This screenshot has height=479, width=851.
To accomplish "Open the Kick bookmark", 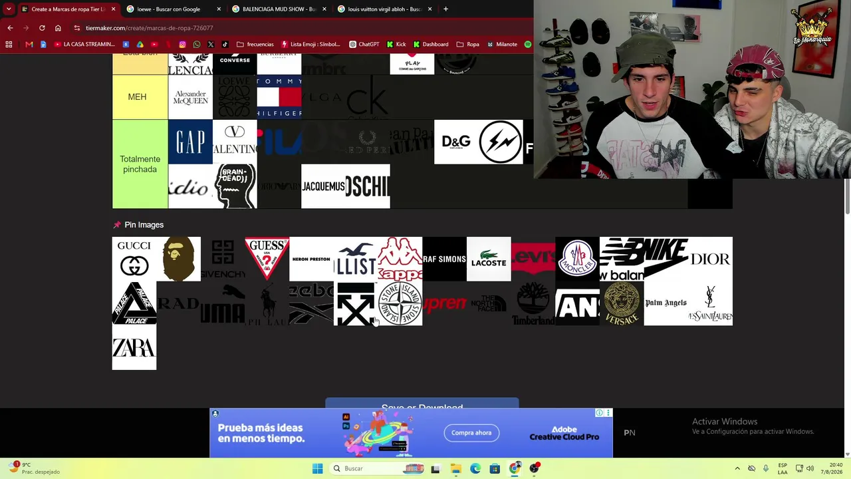I will pyautogui.click(x=396, y=45).
